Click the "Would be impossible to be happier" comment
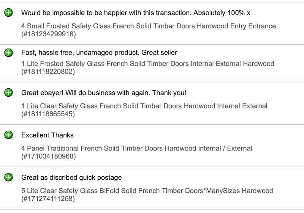304x213 pixels. pos(136,13)
